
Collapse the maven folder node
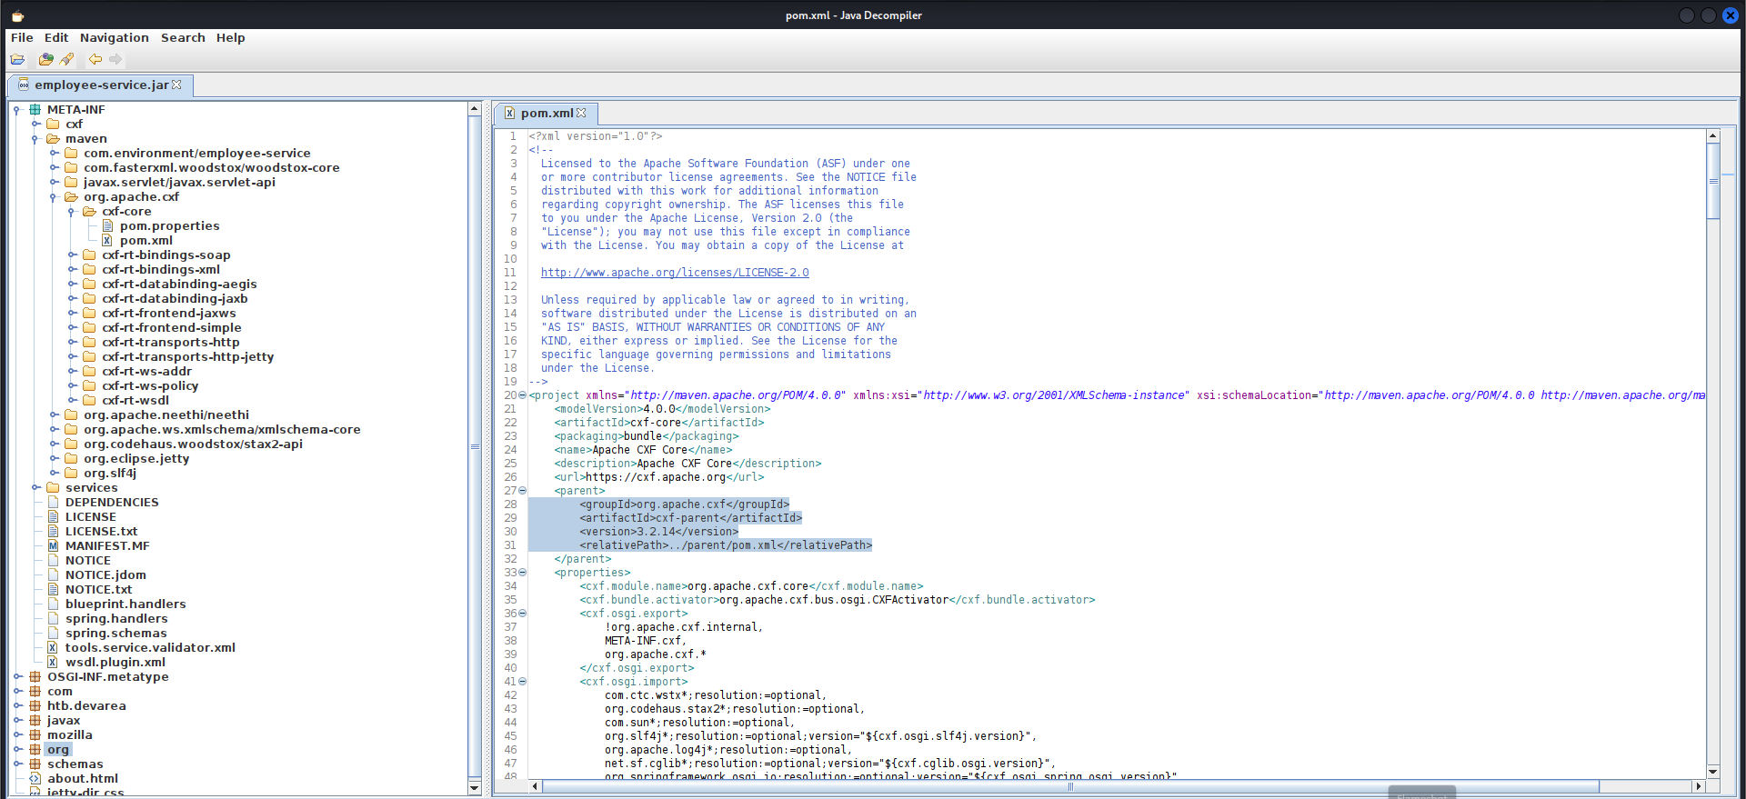(x=35, y=139)
